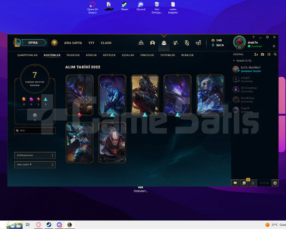
Task: Select friend KaTiL MaHMuT in the list
Action: [255, 69]
